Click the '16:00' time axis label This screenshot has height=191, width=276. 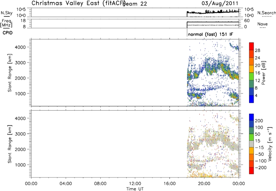tap(169, 184)
